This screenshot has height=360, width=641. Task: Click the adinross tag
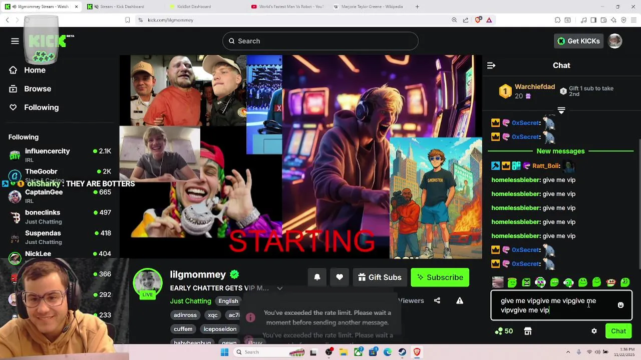pos(185,315)
